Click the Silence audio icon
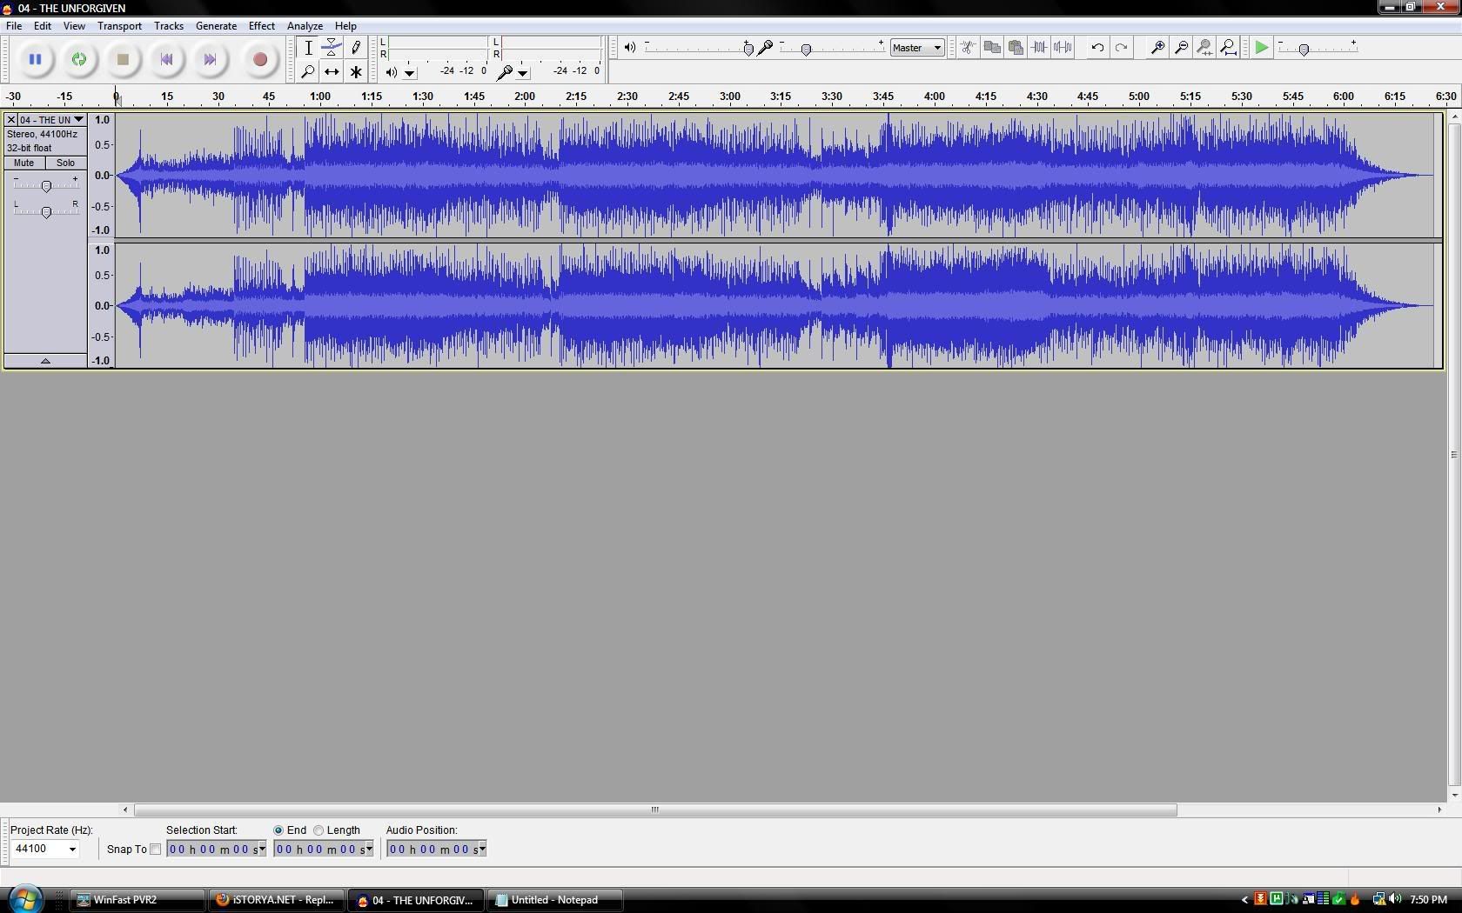Image resolution: width=1462 pixels, height=913 pixels. (x=1063, y=48)
